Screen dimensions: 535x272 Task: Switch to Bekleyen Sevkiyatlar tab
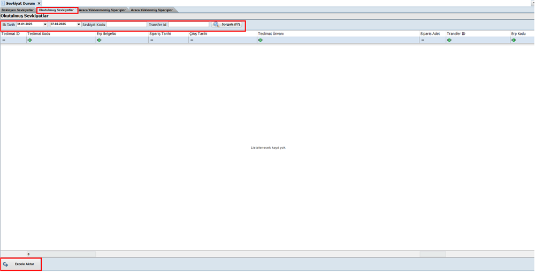[x=18, y=10]
